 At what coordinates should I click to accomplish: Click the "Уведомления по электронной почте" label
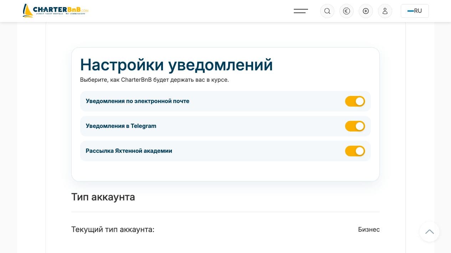point(138,101)
